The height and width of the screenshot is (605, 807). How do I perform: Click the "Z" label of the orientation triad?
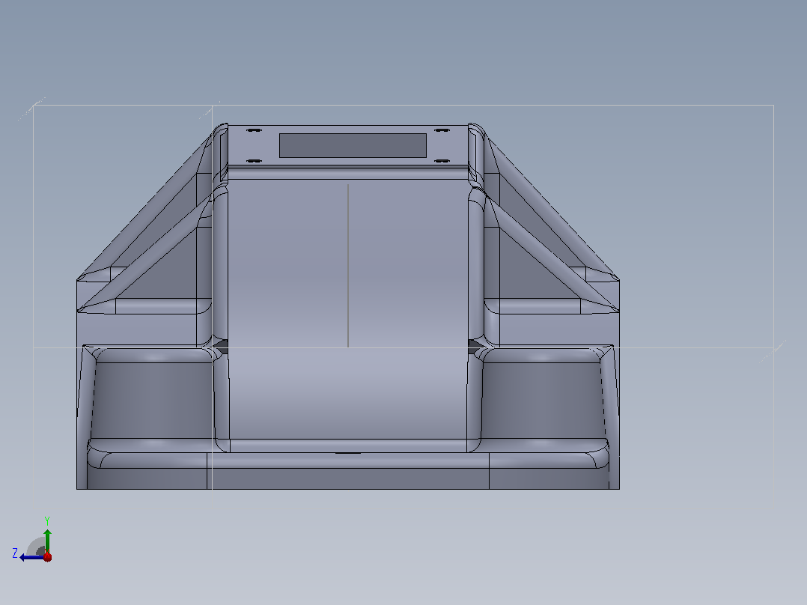coord(15,553)
